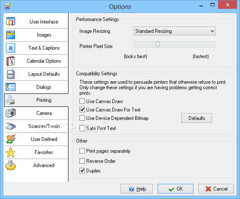Image resolution: width=240 pixels, height=199 pixels.
Task: Click Cancel to discard changes
Action: tap(216, 189)
